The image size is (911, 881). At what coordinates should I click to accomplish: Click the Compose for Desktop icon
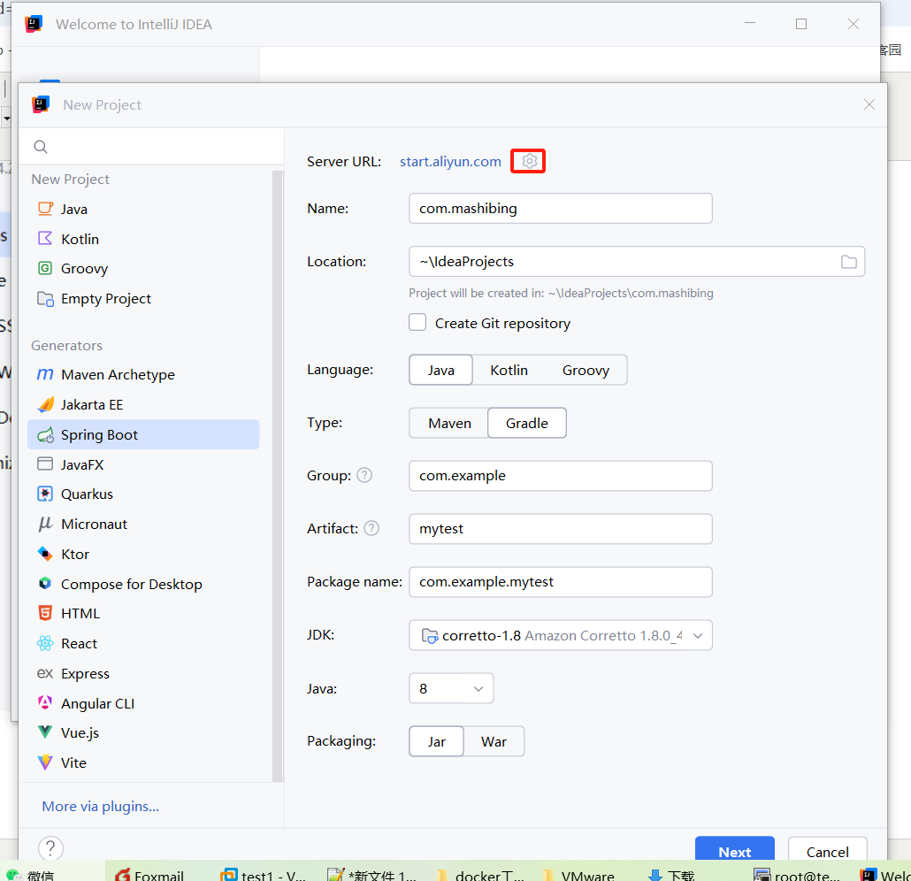pyautogui.click(x=45, y=584)
